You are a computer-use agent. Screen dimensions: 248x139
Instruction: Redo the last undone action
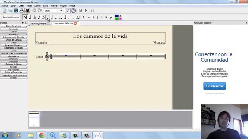pyautogui.click(x=40, y=10)
